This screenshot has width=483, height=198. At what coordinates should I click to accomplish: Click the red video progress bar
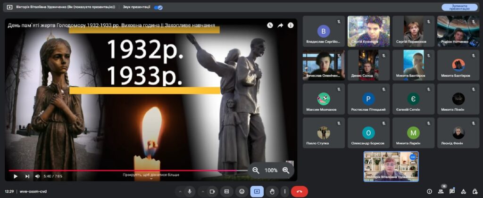[127, 170]
